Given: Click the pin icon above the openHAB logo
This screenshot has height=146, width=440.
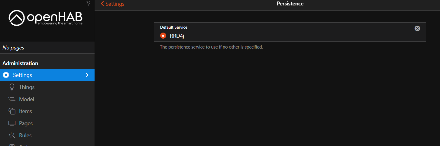Looking at the screenshot, I should [x=88, y=3].
